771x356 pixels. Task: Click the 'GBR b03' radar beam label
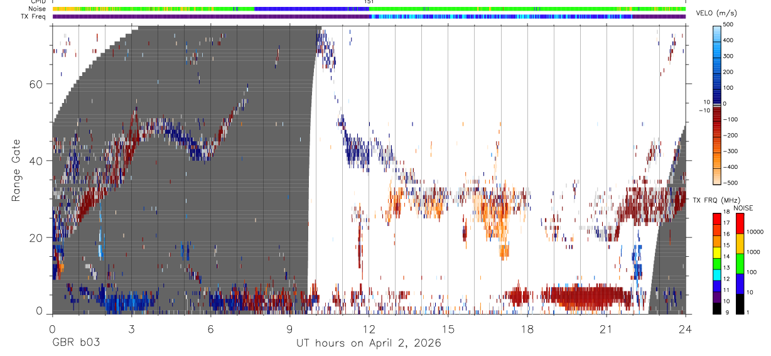tap(76, 343)
